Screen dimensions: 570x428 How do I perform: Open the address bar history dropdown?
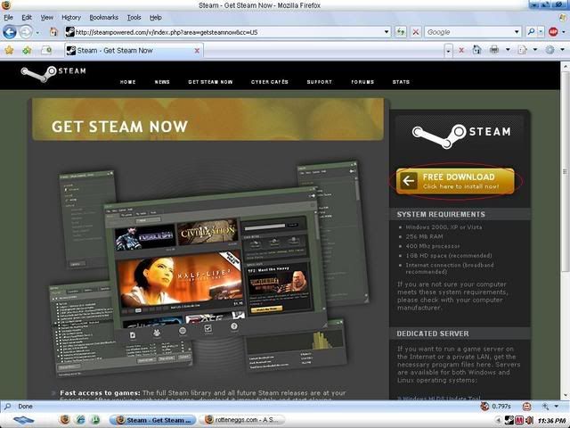[x=387, y=32]
